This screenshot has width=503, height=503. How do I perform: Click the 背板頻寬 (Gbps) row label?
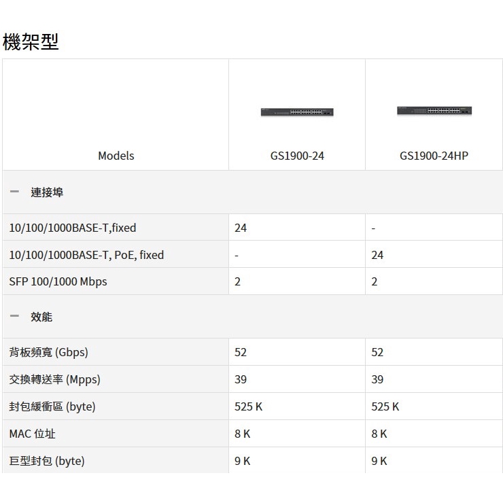49,352
